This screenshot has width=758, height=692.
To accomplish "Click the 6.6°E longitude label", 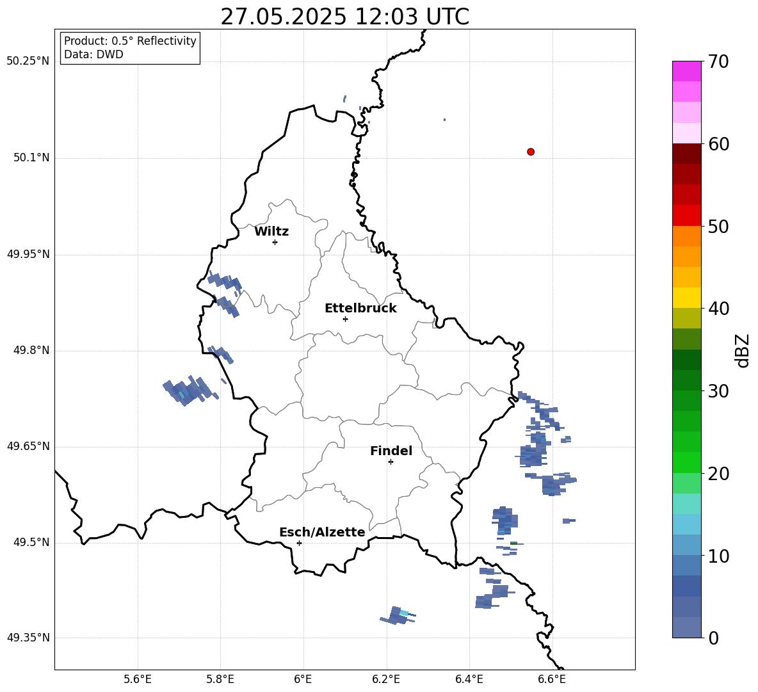I will (x=552, y=679).
